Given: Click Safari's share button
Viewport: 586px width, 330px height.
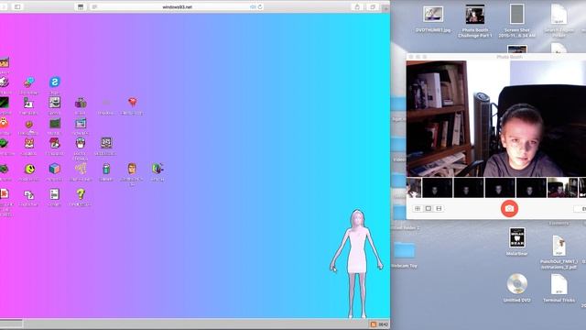Looking at the screenshot, I should [357, 6].
